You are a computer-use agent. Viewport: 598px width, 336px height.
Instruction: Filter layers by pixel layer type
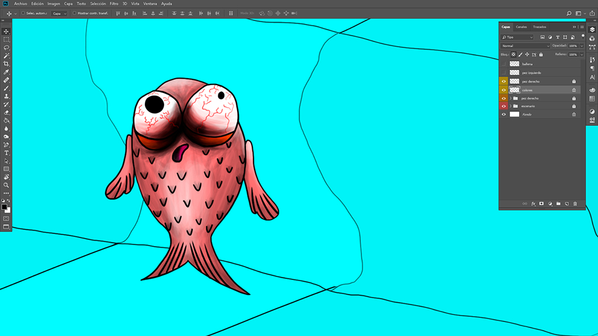coord(543,37)
